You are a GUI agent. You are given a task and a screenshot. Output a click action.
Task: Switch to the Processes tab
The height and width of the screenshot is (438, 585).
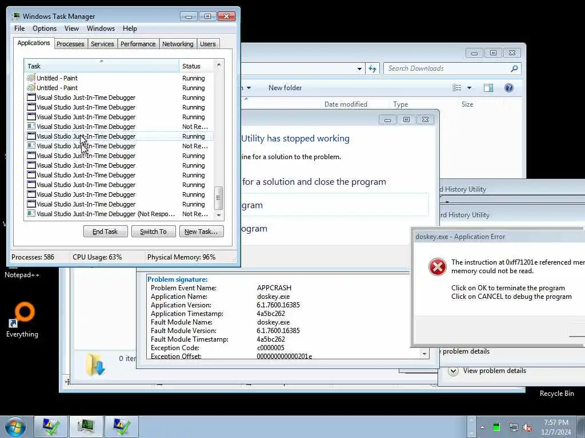point(70,44)
